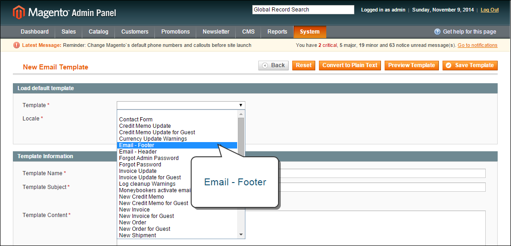Open the Customers menu

tap(135, 32)
